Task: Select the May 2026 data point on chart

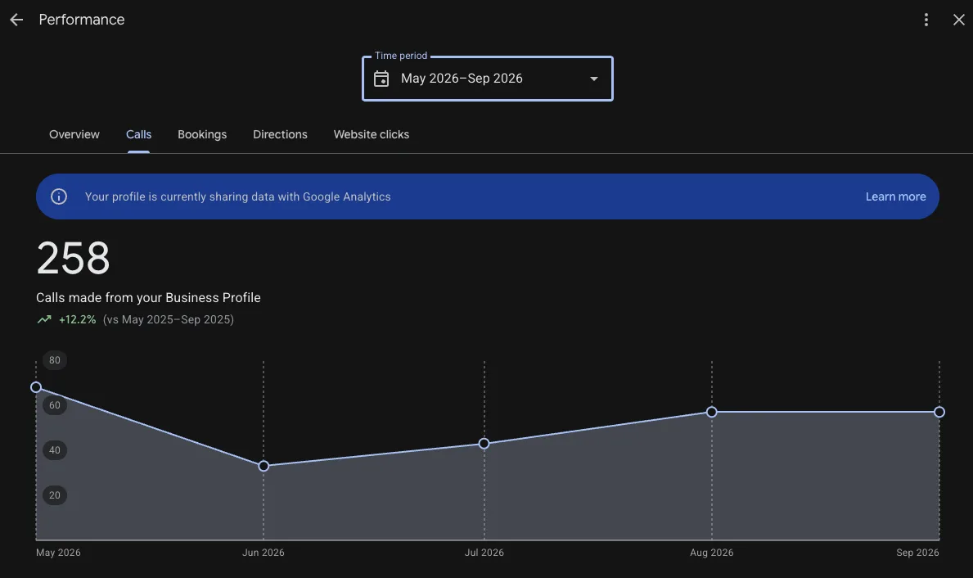Action: point(36,387)
